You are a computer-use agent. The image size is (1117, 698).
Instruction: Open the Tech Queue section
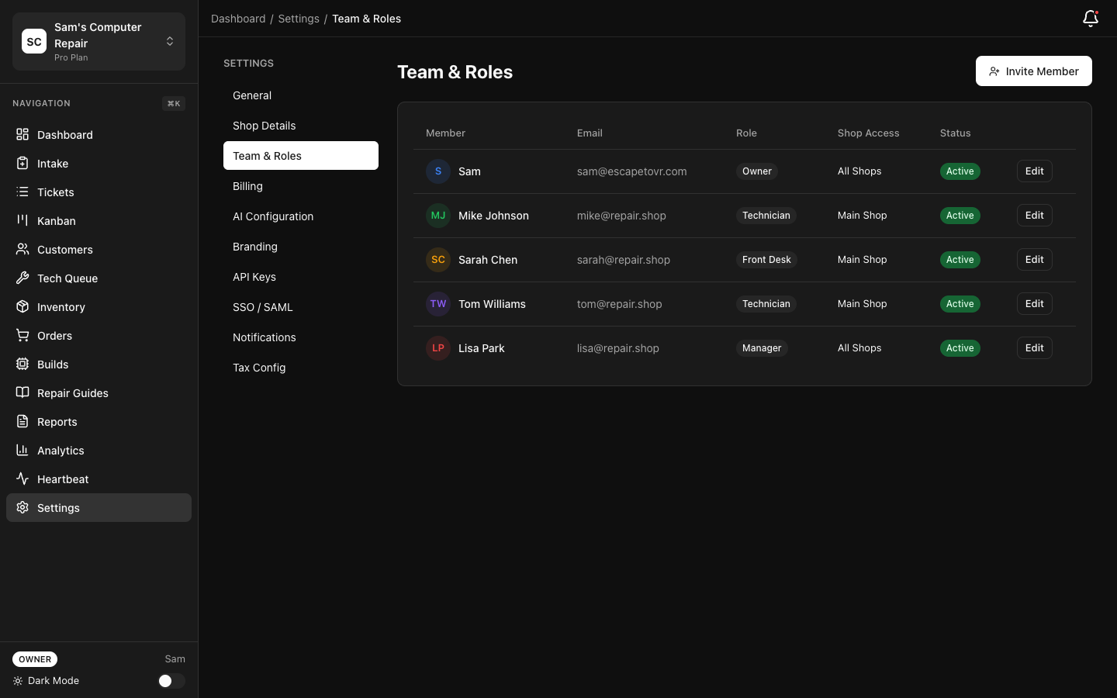click(67, 278)
